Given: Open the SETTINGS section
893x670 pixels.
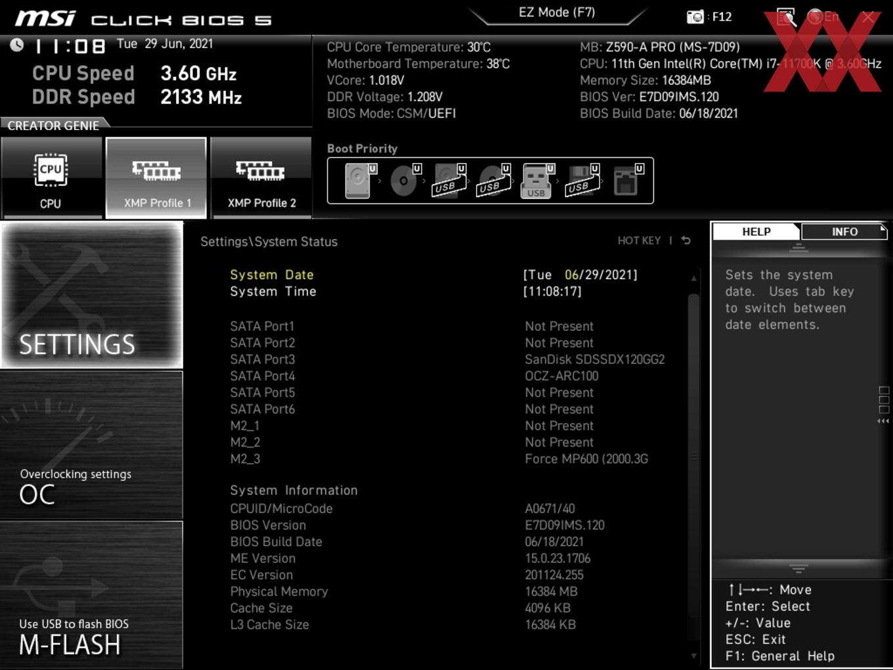Looking at the screenshot, I should coord(92,295).
